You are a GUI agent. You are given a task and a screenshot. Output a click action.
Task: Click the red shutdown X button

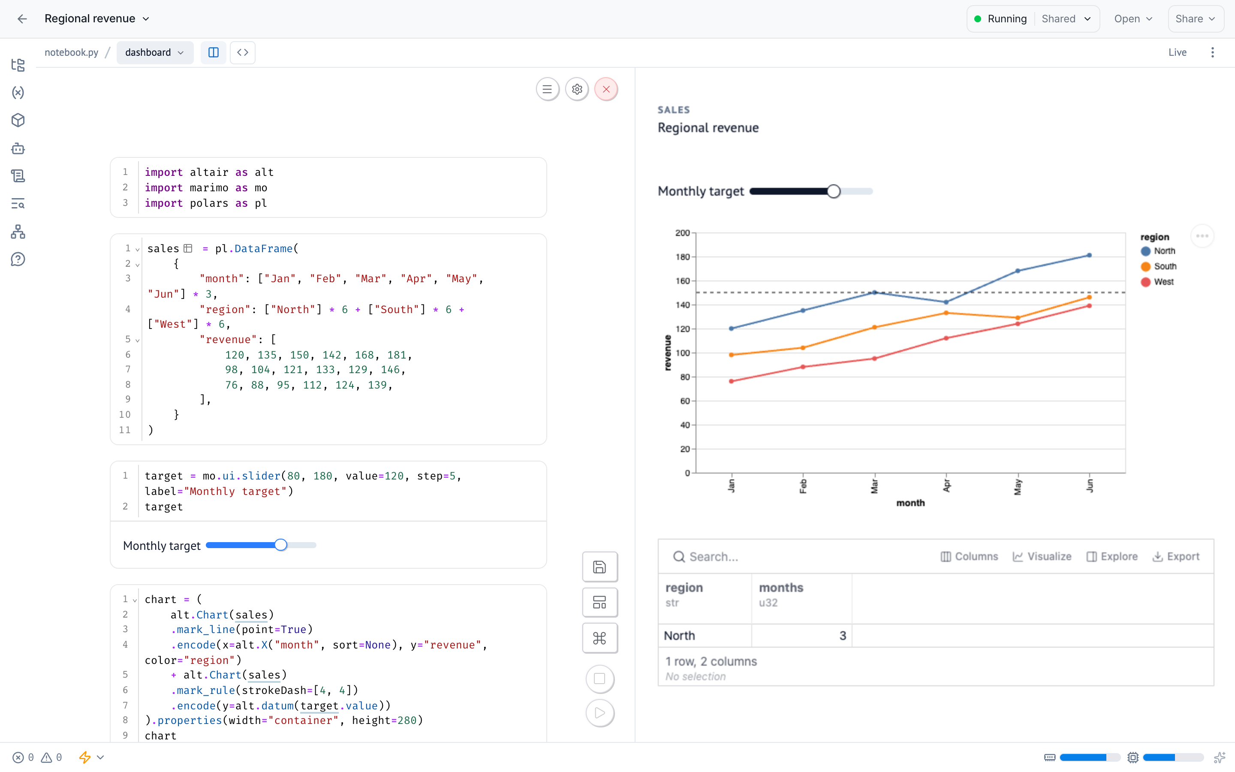coord(606,89)
